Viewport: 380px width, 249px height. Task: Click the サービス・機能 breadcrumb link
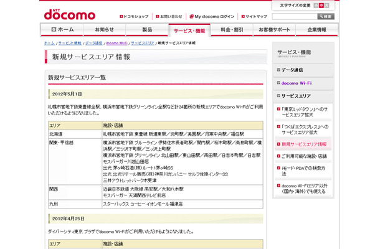pyautogui.click(x=70, y=43)
